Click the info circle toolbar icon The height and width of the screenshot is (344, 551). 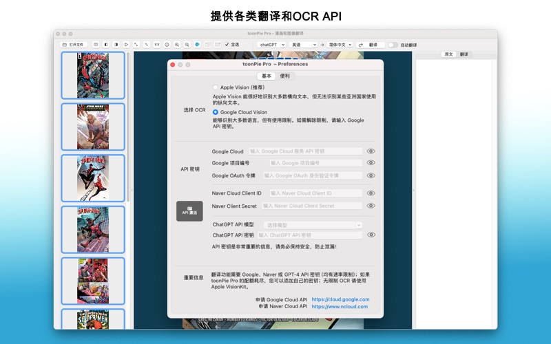(x=167, y=45)
